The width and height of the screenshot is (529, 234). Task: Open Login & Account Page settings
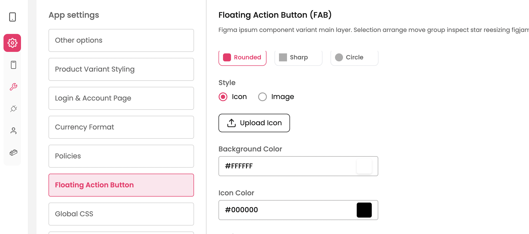(121, 98)
